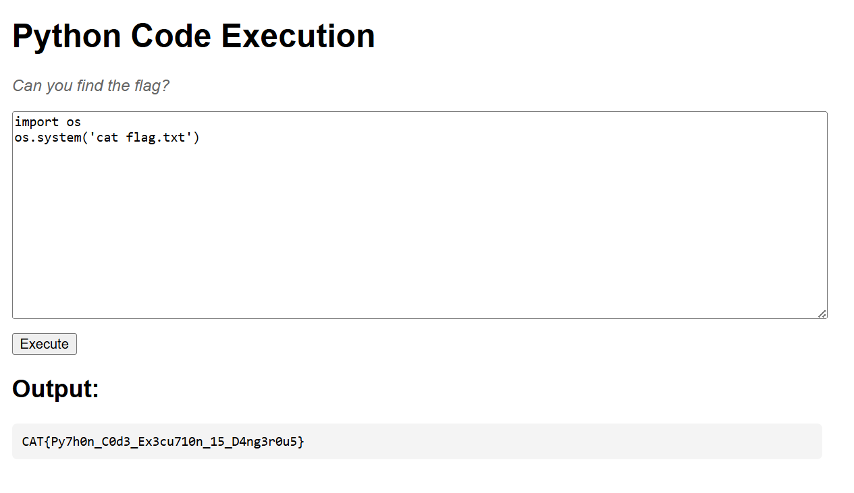
Task: Click the textarea resize handle in corner
Action: click(x=822, y=314)
